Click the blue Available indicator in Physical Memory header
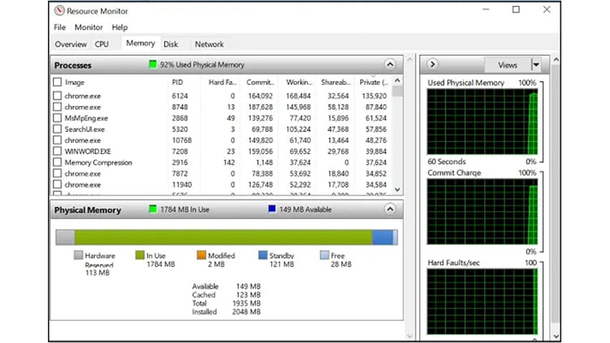Image resolution: width=610 pixels, height=343 pixels. pyautogui.click(x=272, y=209)
